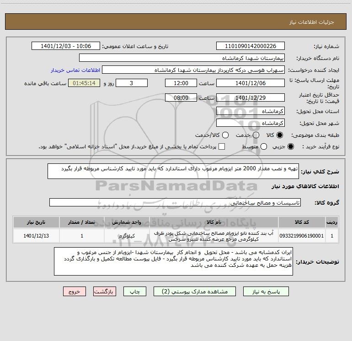Click the پاسخ به نیاز button

(266, 291)
